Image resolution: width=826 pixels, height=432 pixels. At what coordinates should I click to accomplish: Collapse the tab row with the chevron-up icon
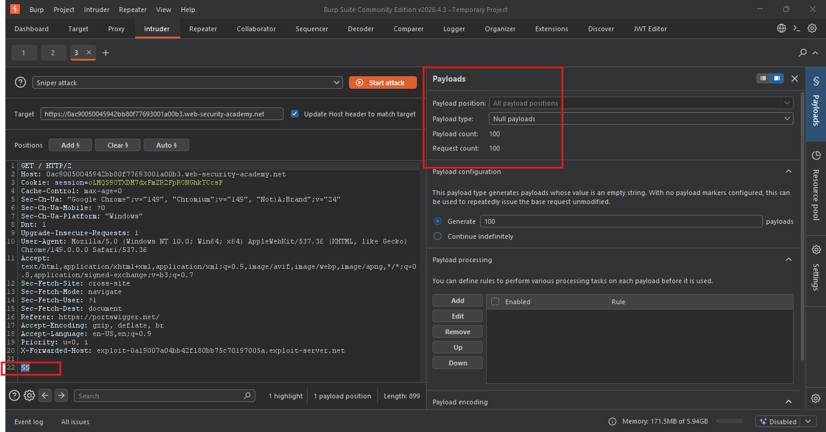pyautogui.click(x=815, y=53)
